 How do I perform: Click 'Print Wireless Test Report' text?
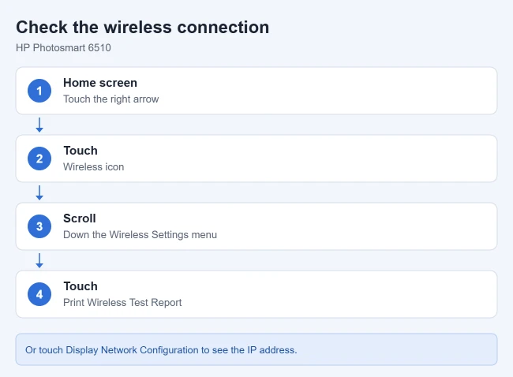122,302
